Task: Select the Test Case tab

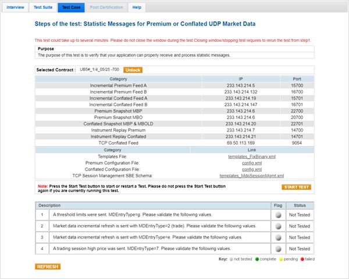Action: (x=72, y=8)
